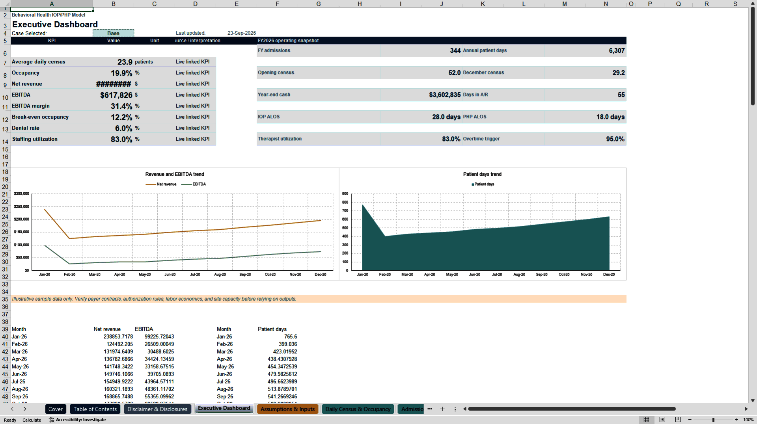Click vertical scrollbar down arrow
Screen dimensions: 757x424
coord(753,400)
